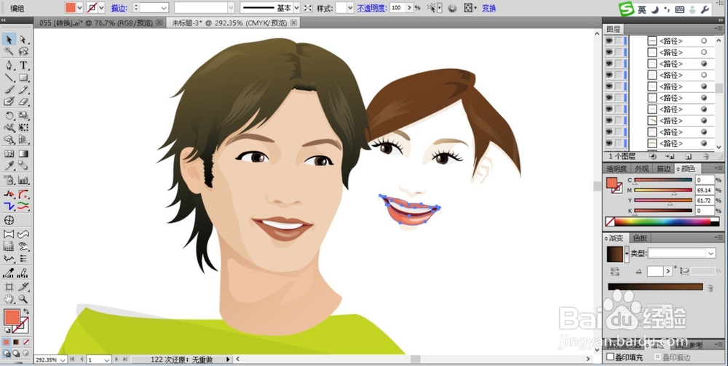Image resolution: width=728 pixels, height=366 pixels.
Task: Click the None color box in Color panel
Action: pos(610,222)
